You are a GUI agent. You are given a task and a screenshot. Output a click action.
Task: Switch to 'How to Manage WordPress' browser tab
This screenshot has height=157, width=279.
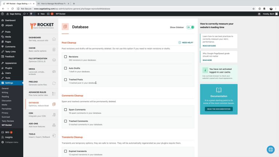pos(53,4)
